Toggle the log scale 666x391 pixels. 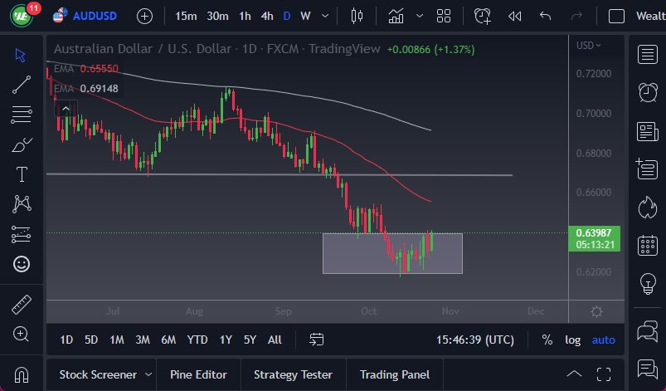tap(573, 340)
